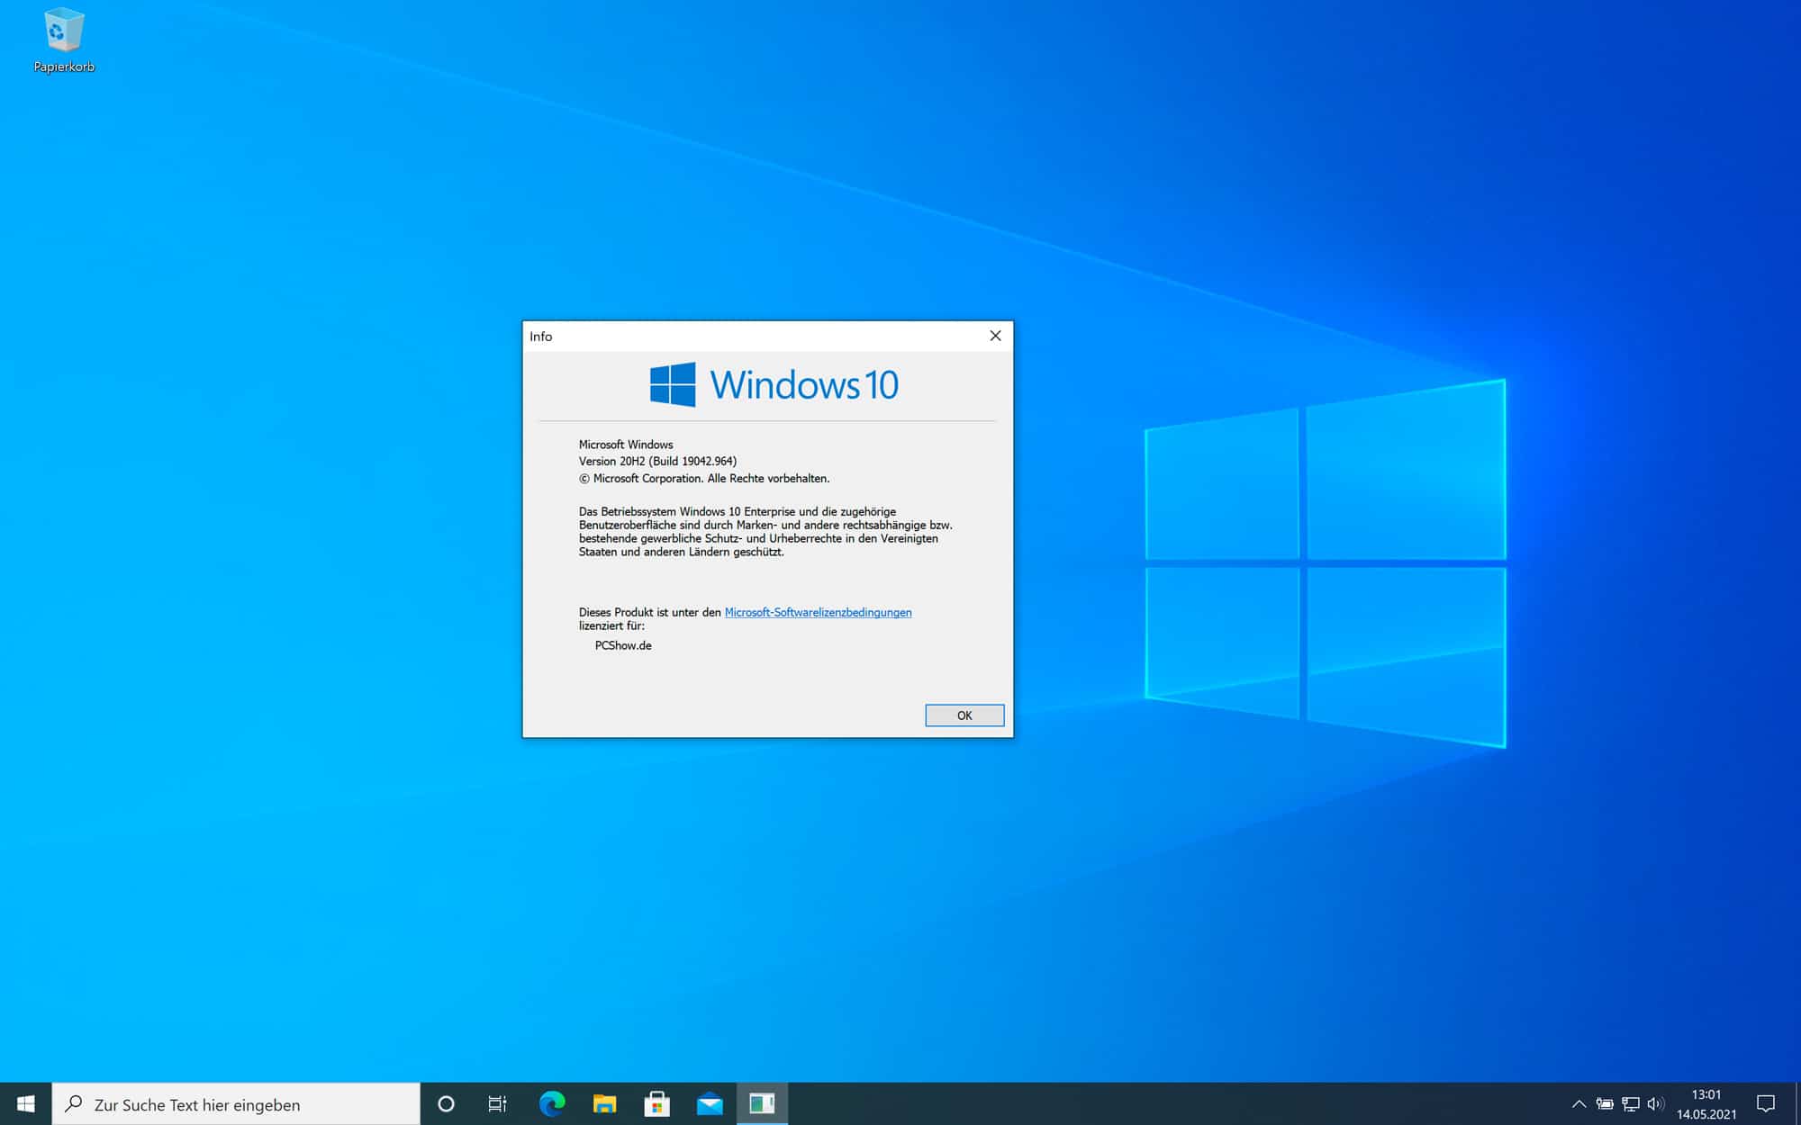Close the Info dialog with X
This screenshot has width=1801, height=1125.
[x=995, y=336]
